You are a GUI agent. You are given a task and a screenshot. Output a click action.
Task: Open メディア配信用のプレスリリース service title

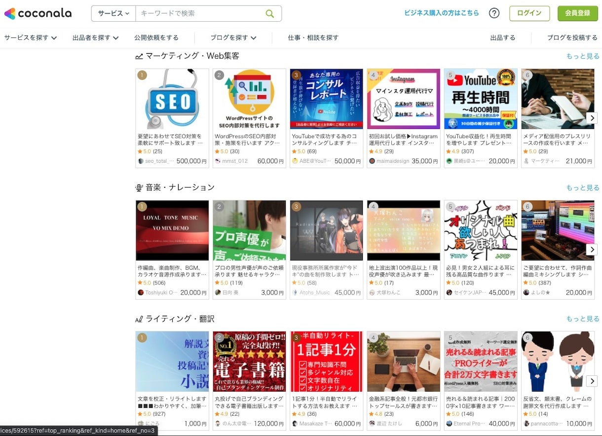coord(556,140)
